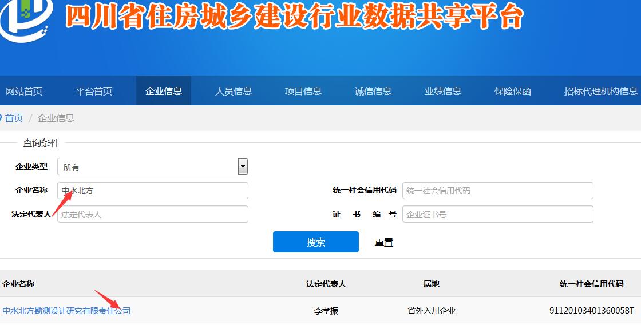Open 中水北方勘测设计研究有限责任公司 company link

coord(66,311)
